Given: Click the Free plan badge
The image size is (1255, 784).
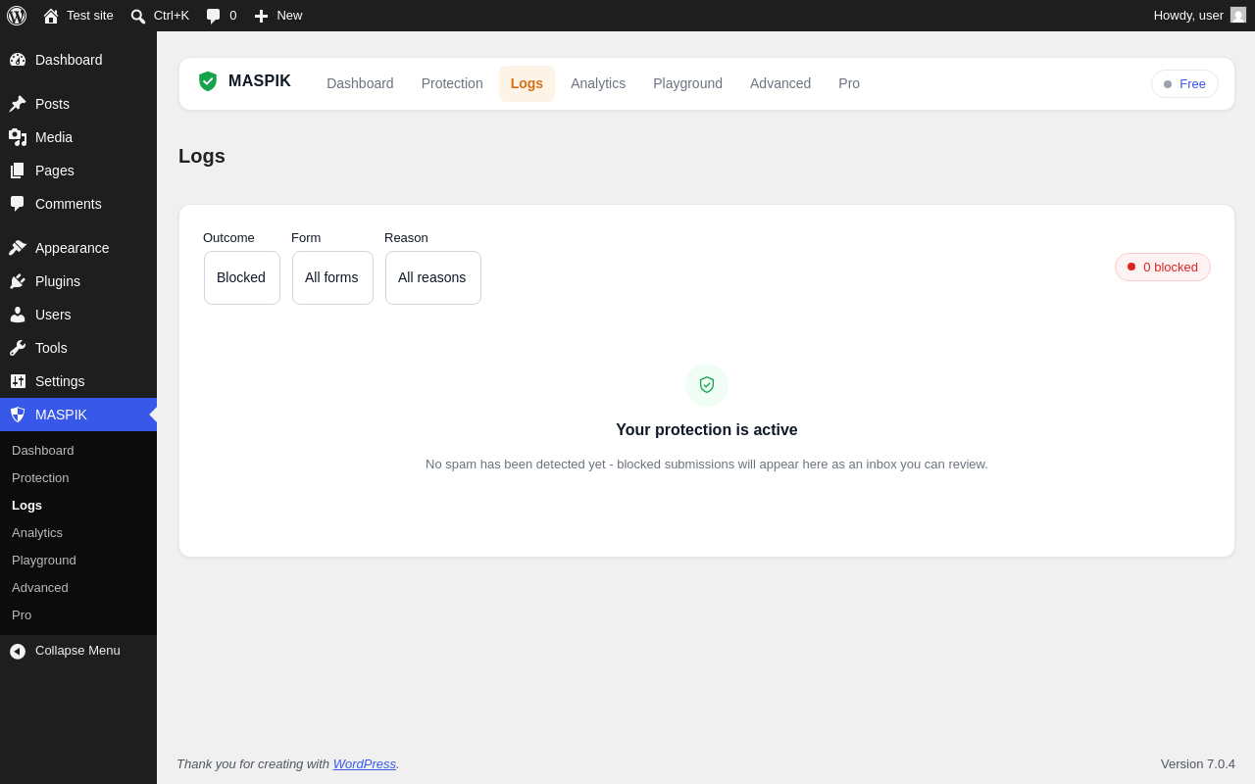Looking at the screenshot, I should [1184, 83].
